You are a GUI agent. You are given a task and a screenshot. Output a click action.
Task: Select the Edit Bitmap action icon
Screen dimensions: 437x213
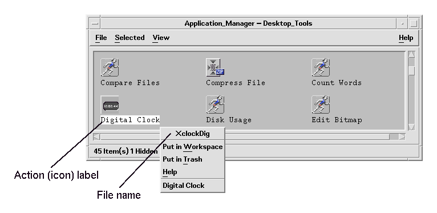coord(321,105)
